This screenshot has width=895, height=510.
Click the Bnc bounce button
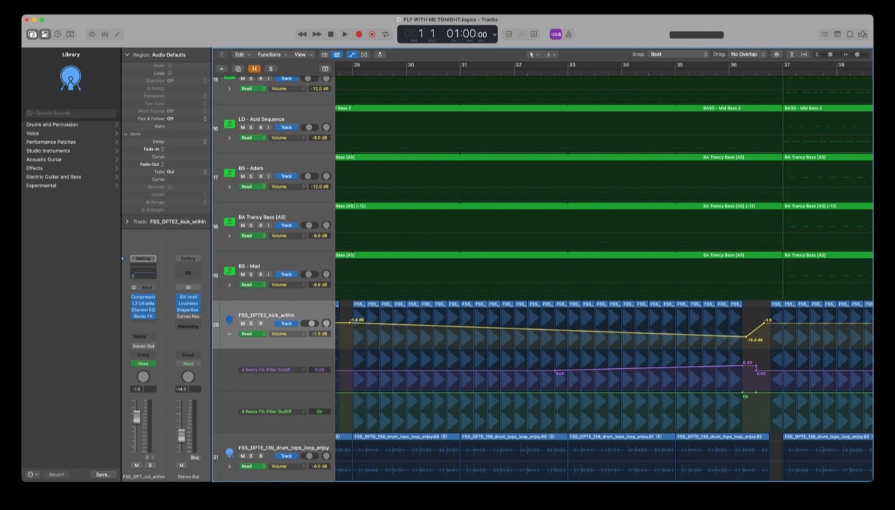(x=195, y=458)
